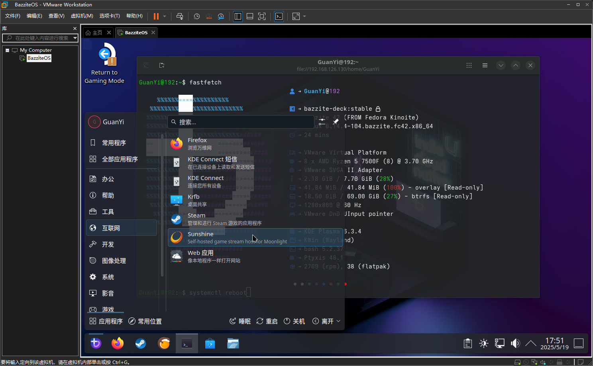Screen dimensions: 593x366
Task: Open the terminal hamburger menu
Action: click(x=485, y=65)
